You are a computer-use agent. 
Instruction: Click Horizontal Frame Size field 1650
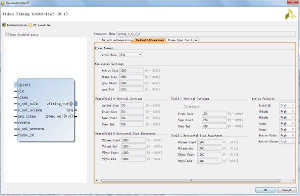(x=131, y=77)
